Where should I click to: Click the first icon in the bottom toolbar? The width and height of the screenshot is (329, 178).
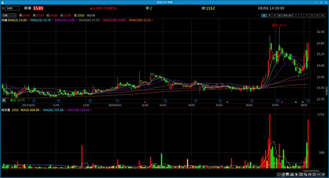(279, 174)
